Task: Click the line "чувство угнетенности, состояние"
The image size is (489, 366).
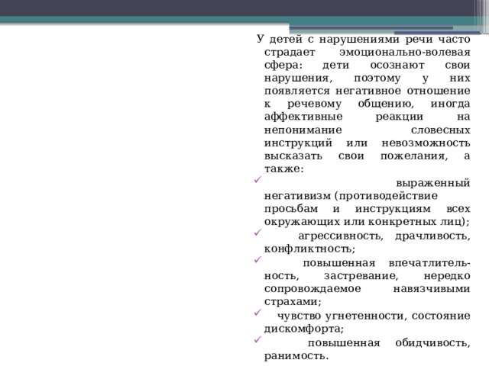Action: [374, 316]
